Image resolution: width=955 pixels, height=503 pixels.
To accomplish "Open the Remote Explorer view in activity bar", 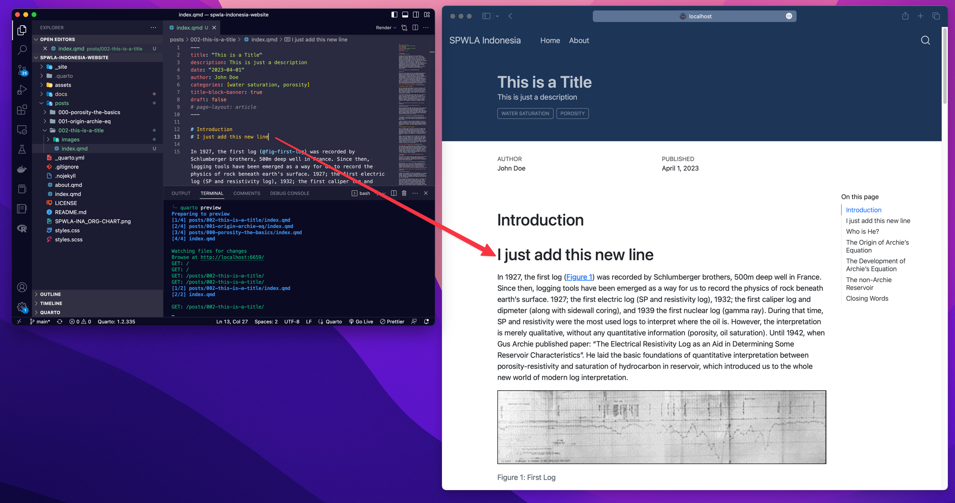I will click(22, 130).
